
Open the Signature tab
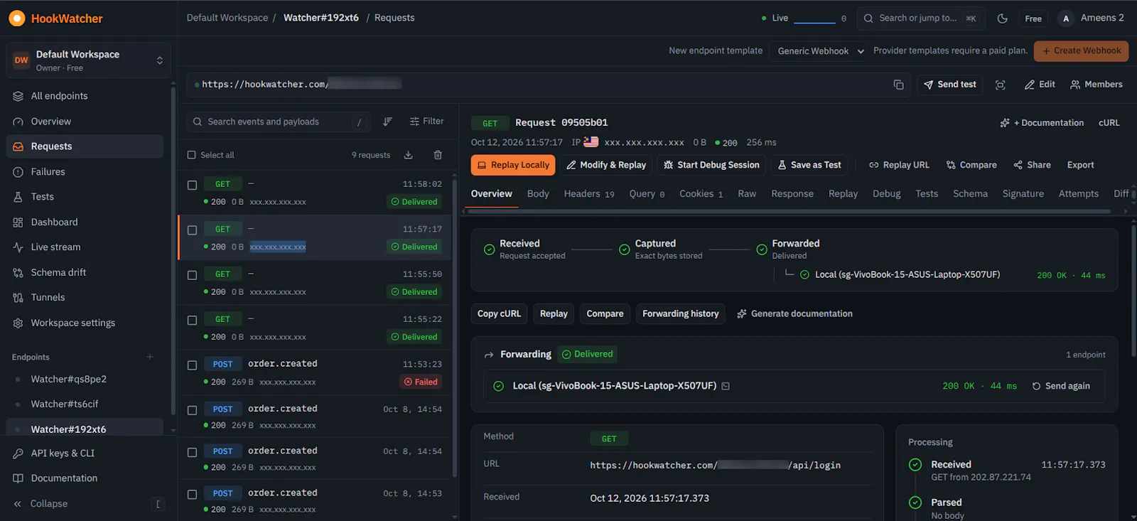(1023, 194)
